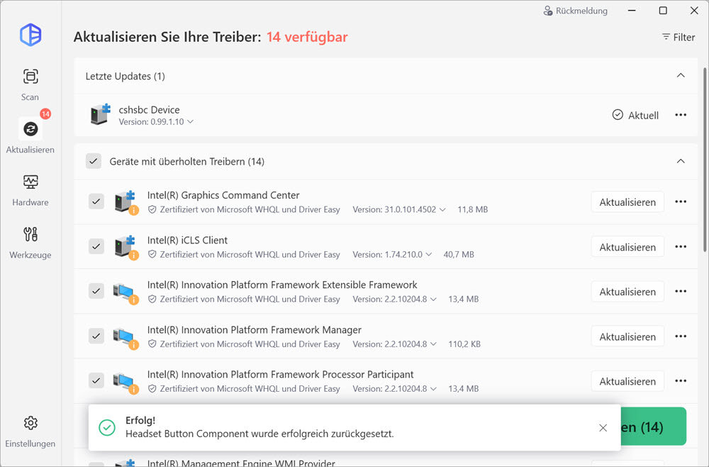This screenshot has height=467, width=709.
Task: Open more options for Framework Manager row
Action: (681, 336)
